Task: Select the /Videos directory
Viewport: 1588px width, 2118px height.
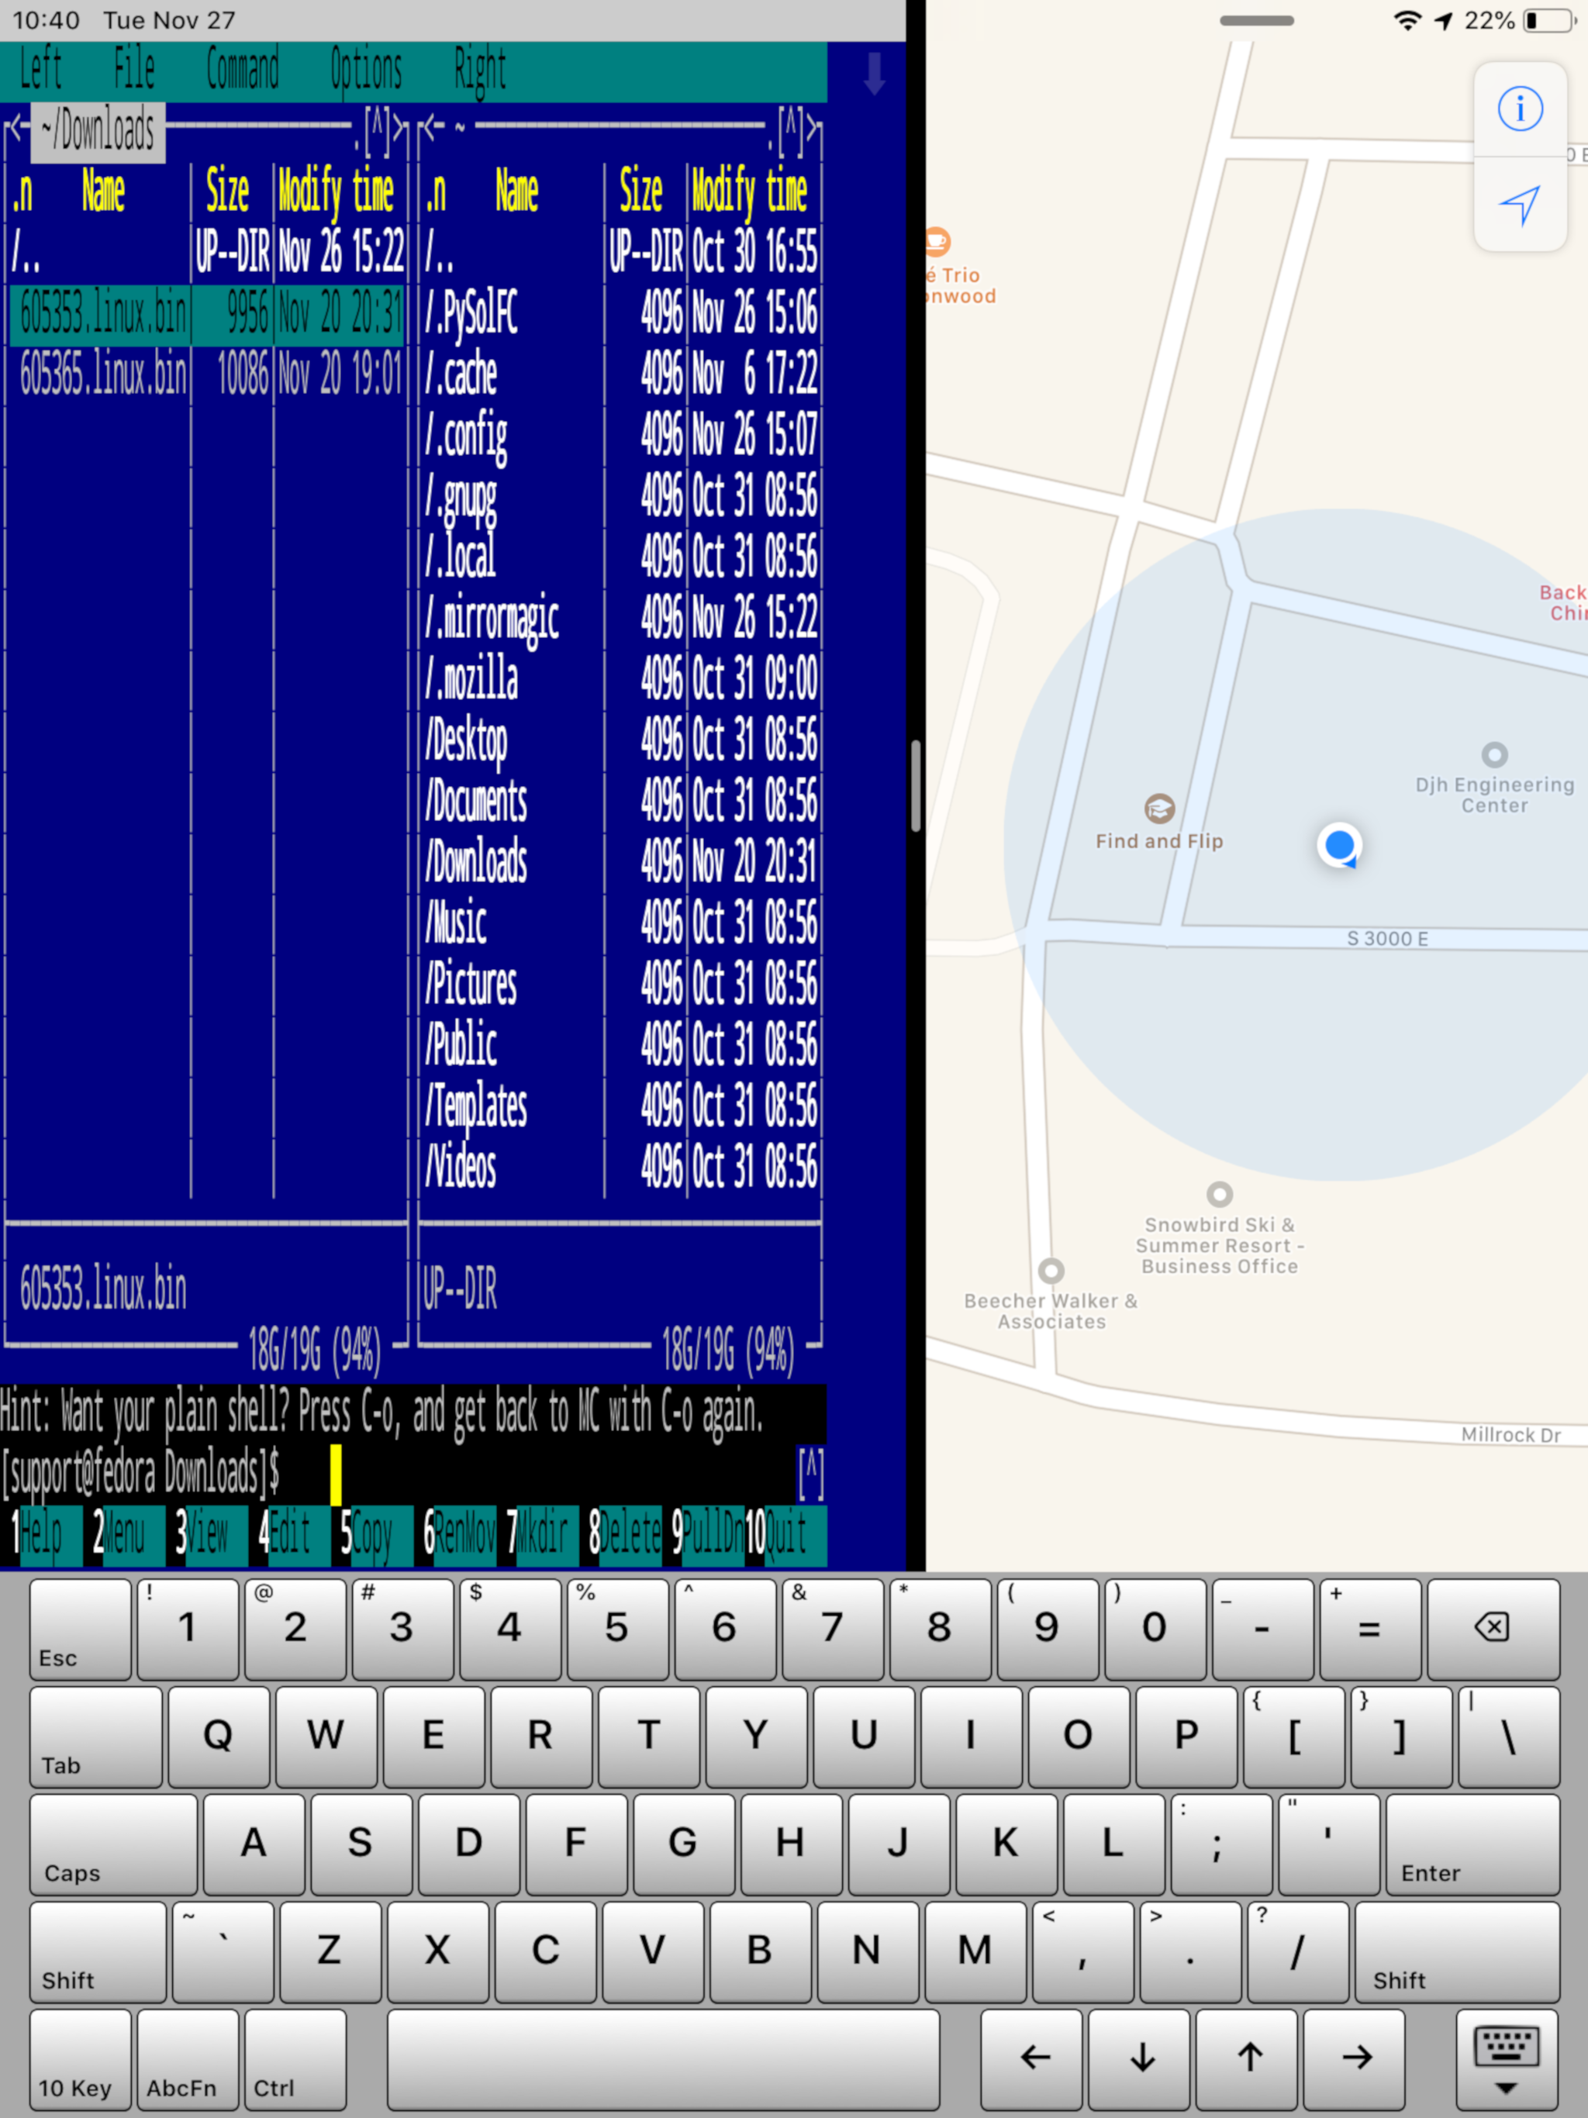Action: 619,1166
